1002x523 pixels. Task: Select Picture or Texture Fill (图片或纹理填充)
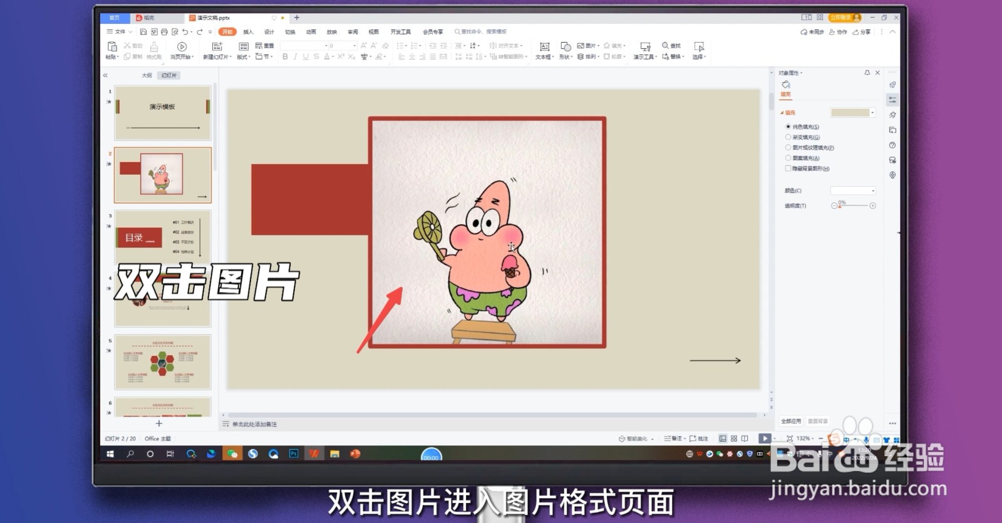pyautogui.click(x=788, y=148)
